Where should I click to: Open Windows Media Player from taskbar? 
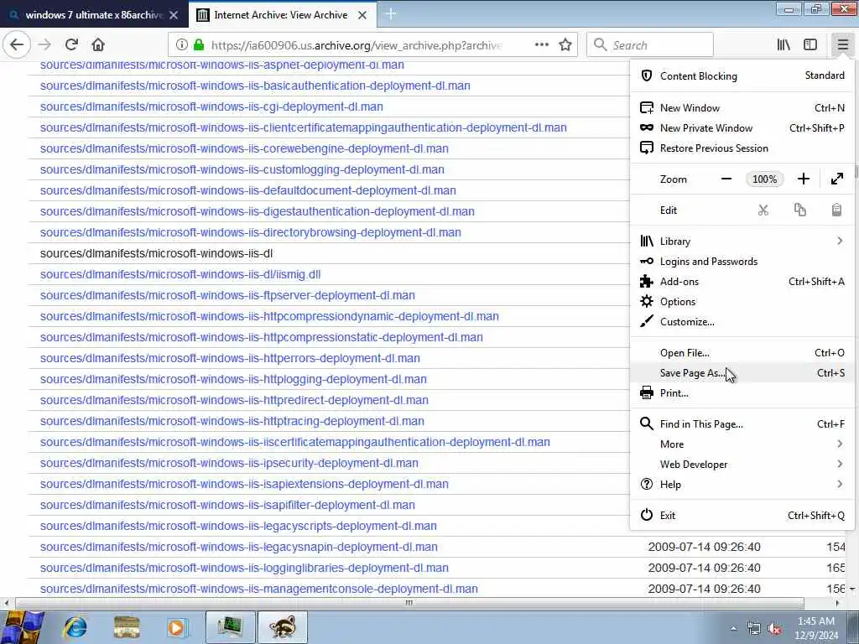pyautogui.click(x=176, y=627)
